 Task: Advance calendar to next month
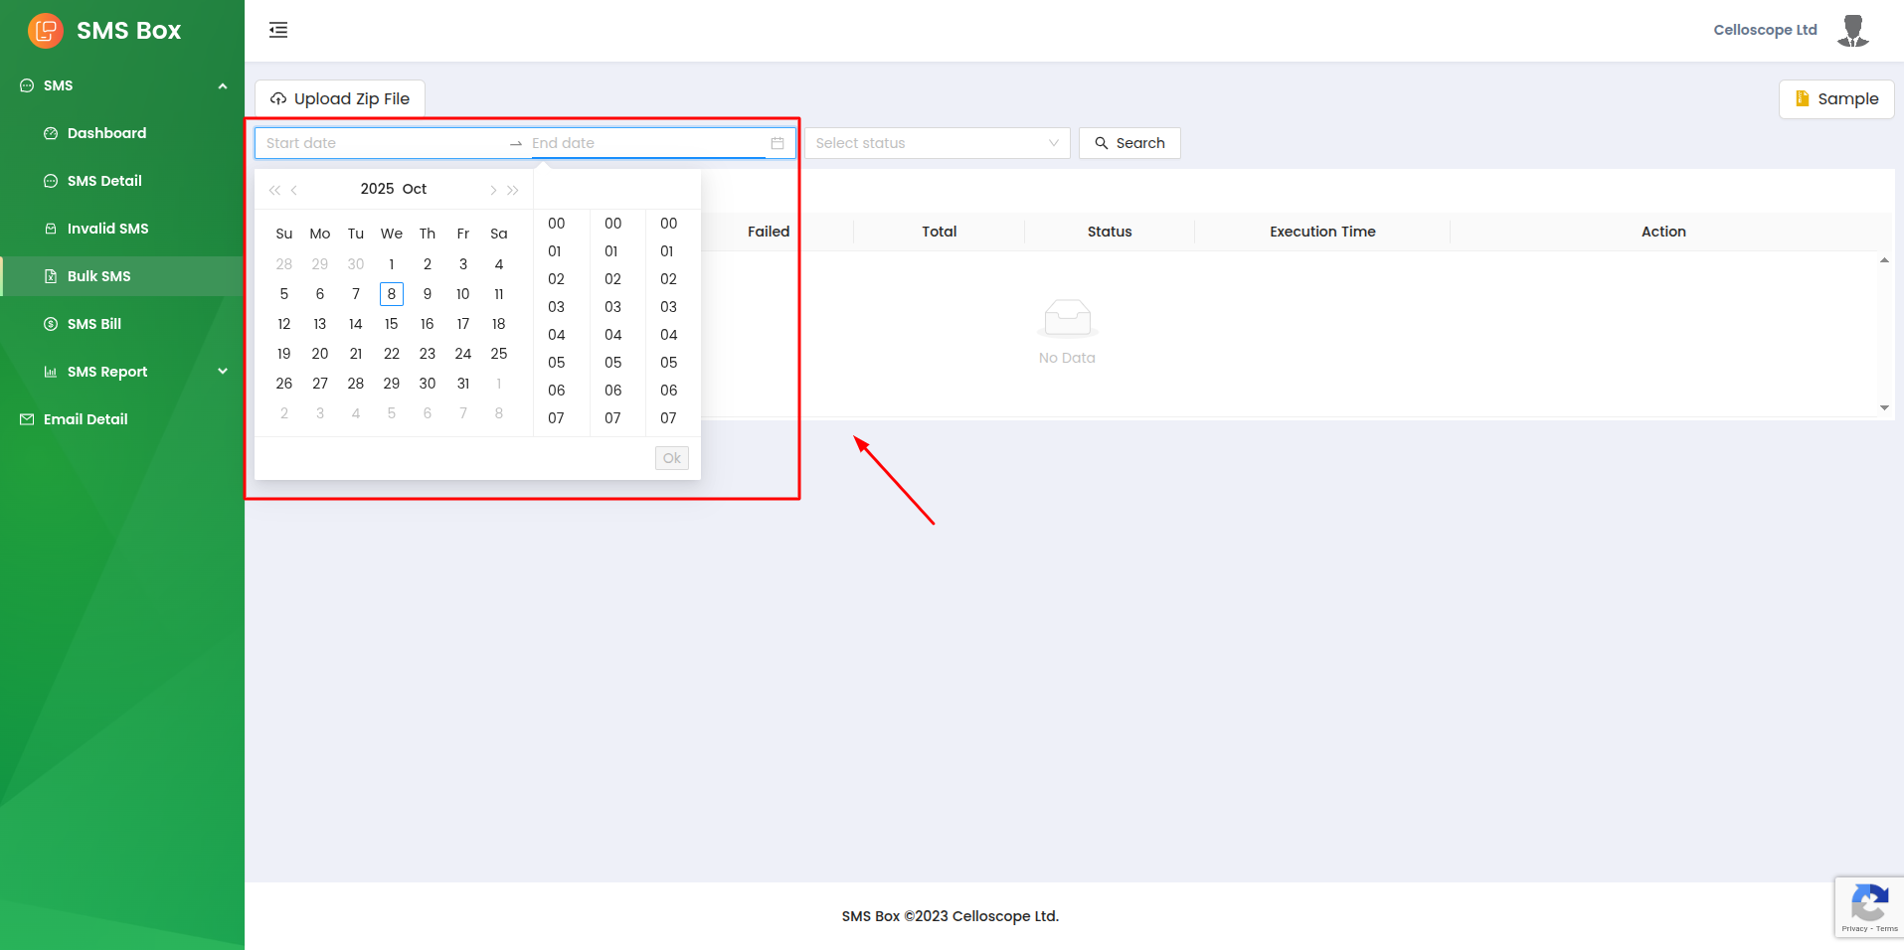493,190
